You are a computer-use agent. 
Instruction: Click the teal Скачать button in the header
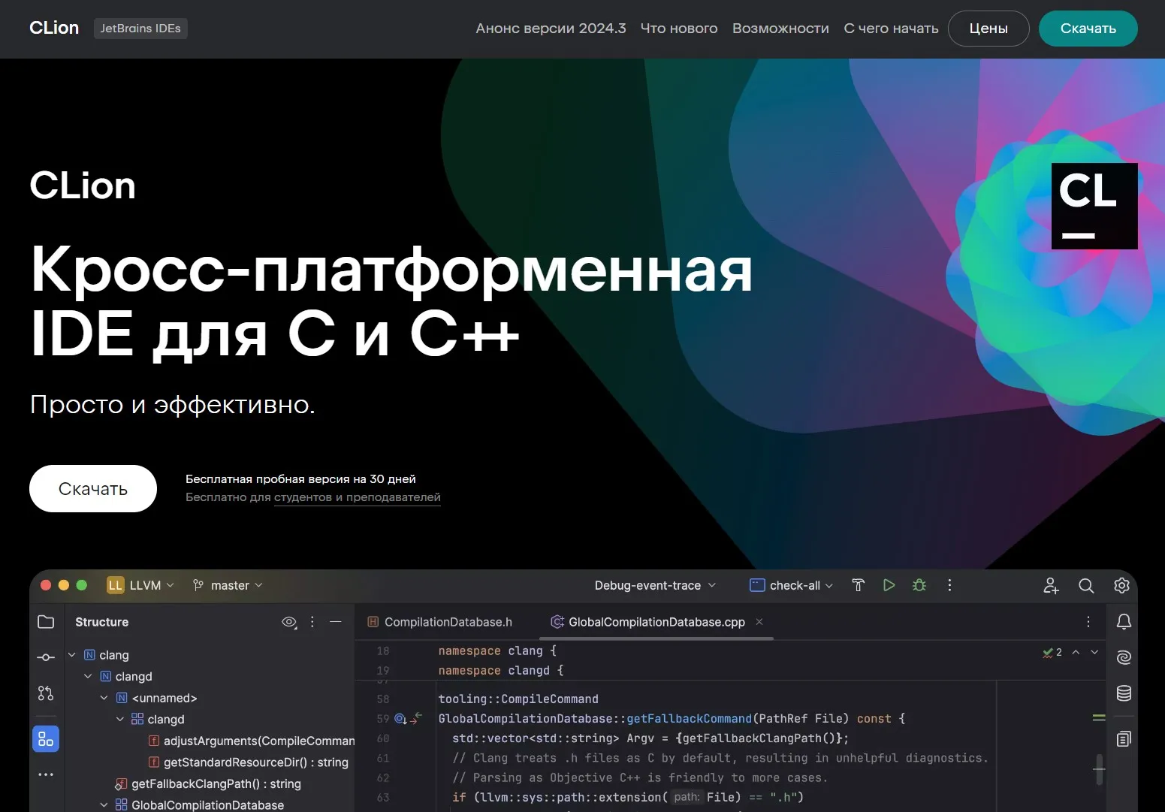pyautogui.click(x=1088, y=29)
